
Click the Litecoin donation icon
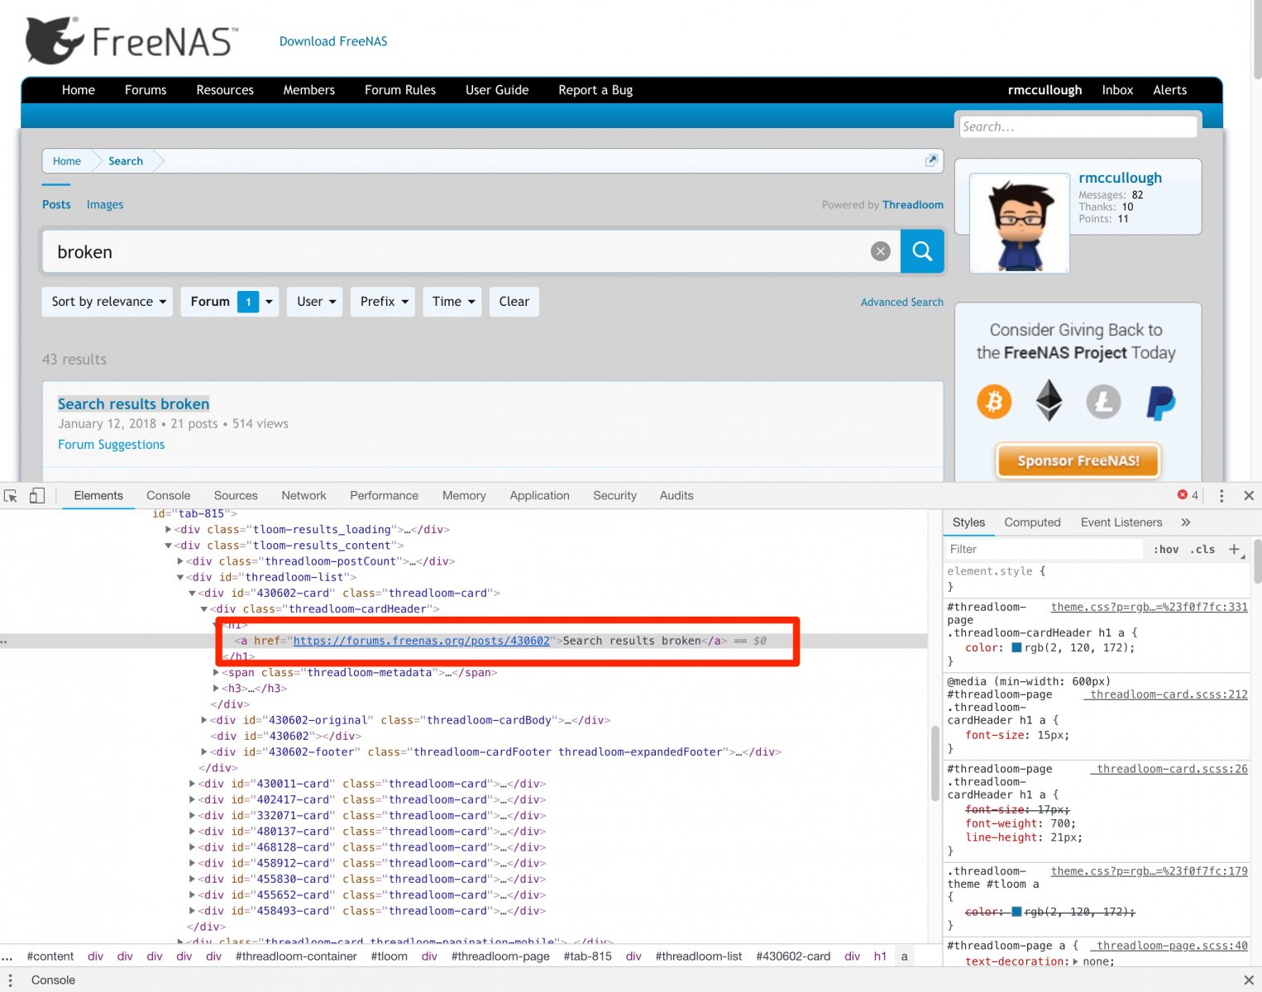[x=1103, y=402]
